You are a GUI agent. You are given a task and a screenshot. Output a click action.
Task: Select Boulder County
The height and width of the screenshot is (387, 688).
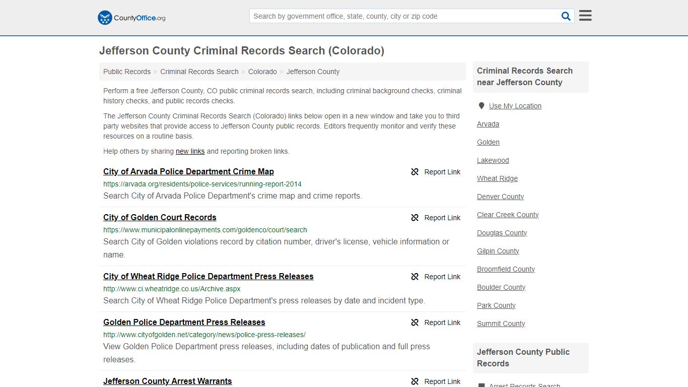(501, 287)
